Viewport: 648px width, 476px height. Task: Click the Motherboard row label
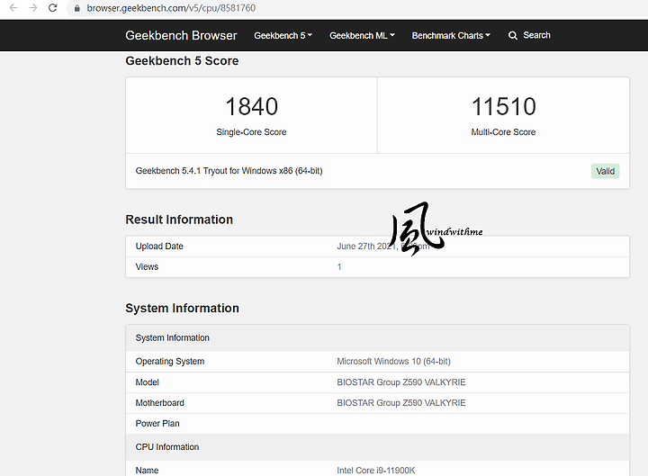(x=159, y=403)
